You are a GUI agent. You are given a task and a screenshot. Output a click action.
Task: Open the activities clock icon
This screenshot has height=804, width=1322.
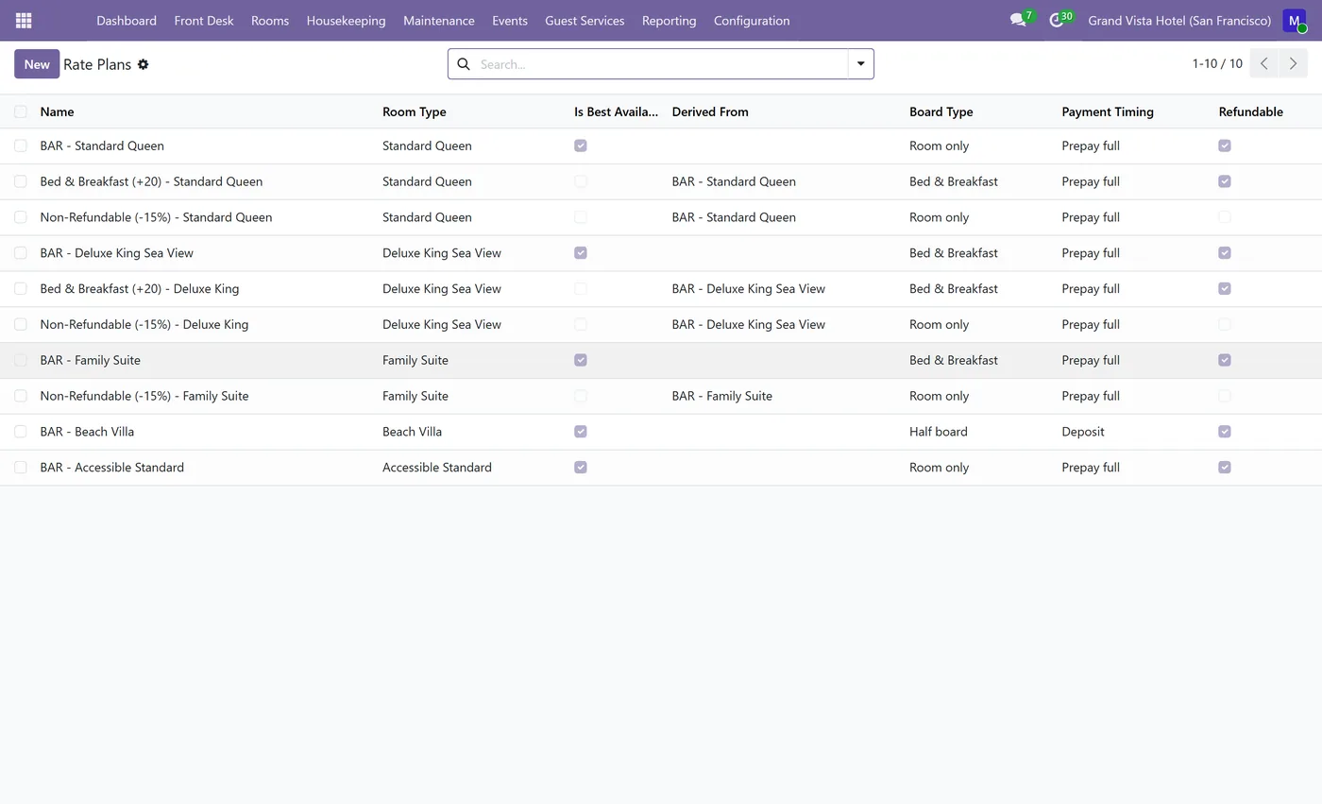tap(1057, 20)
